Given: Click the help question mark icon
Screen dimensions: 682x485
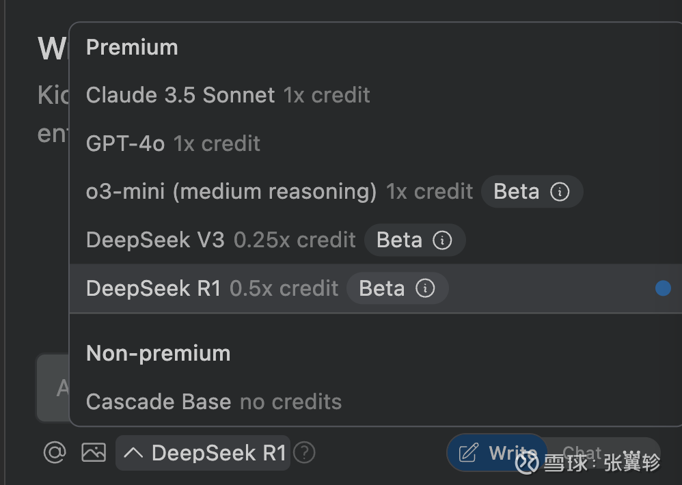Looking at the screenshot, I should [x=304, y=453].
